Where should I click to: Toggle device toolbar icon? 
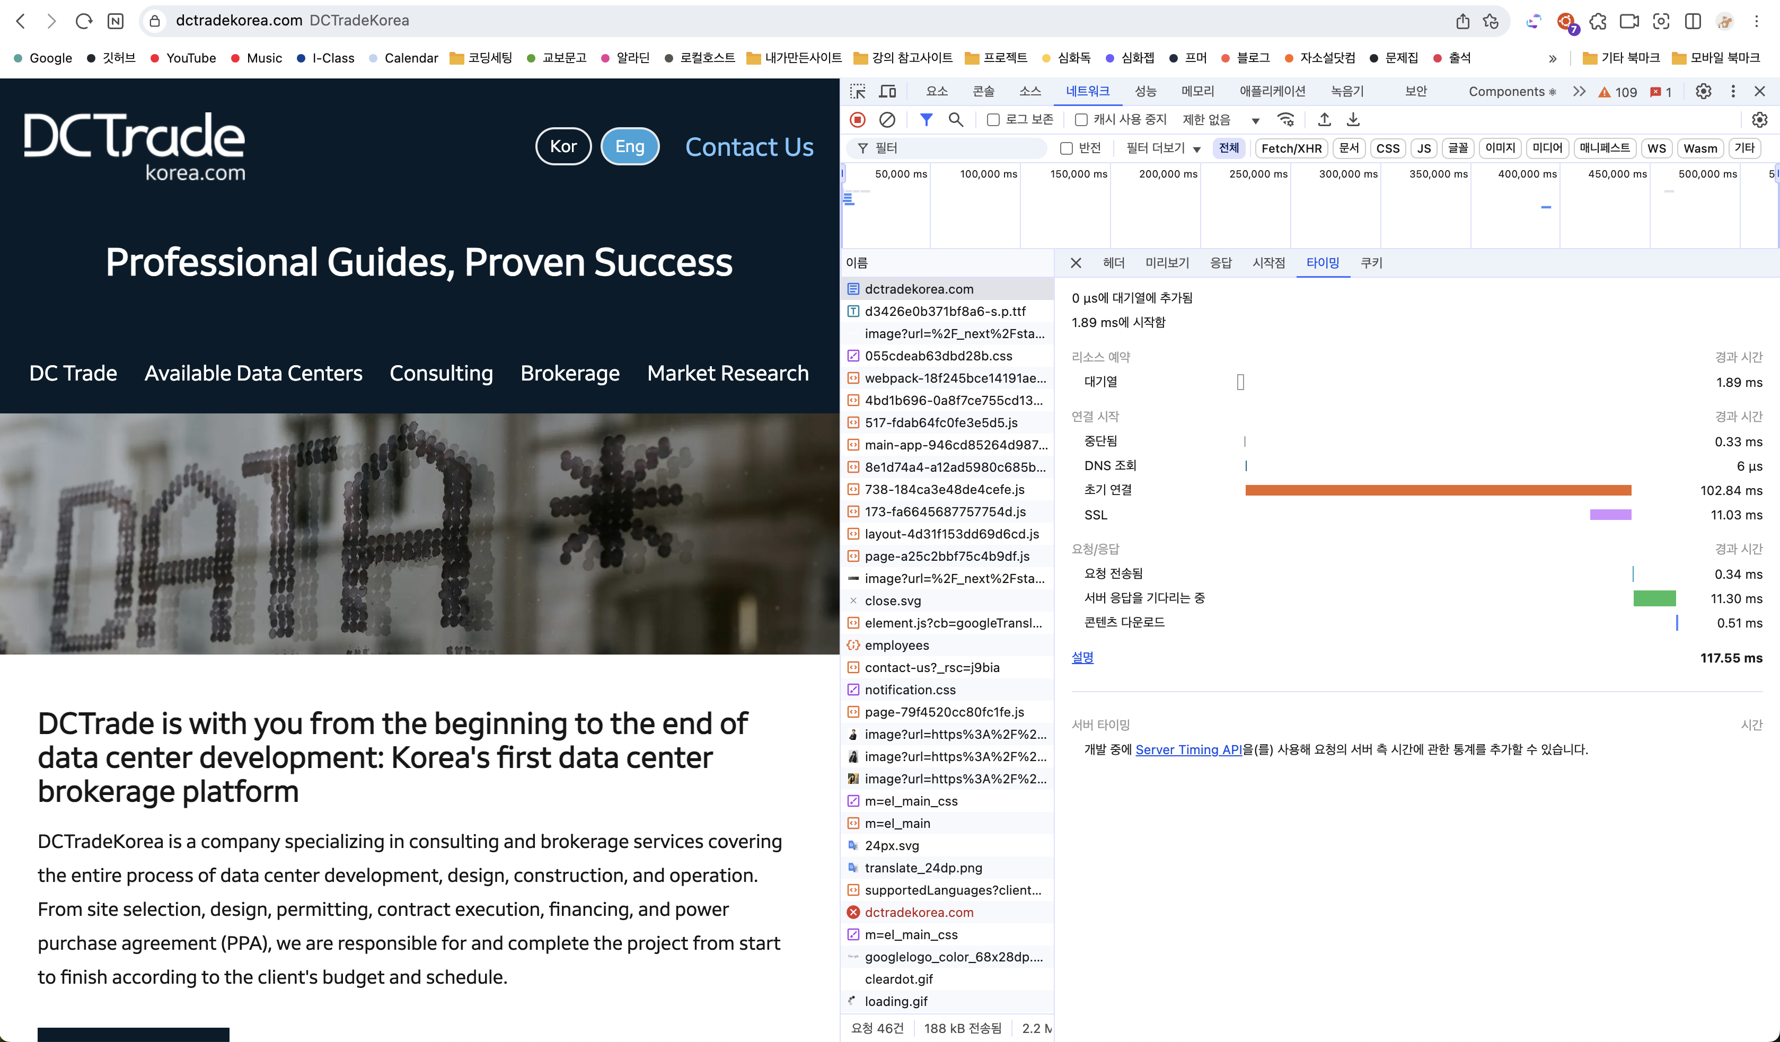[x=887, y=92]
